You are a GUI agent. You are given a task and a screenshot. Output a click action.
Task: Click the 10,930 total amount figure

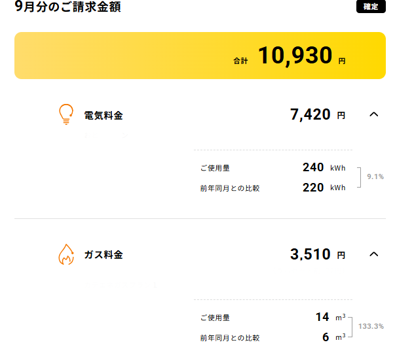point(295,56)
